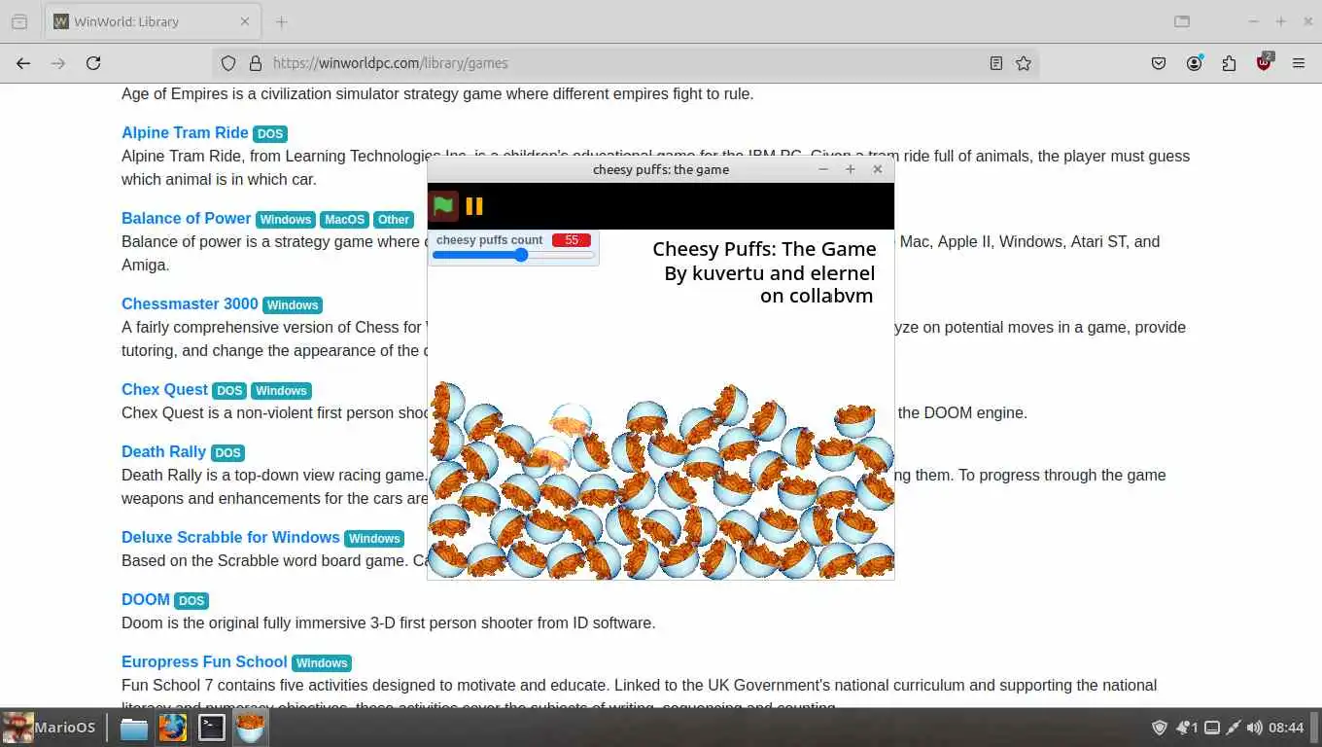This screenshot has height=747, width=1322.
Task: Click the list all tabs icon
Action: 1182,21
